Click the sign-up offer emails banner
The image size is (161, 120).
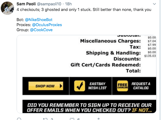(x=89, y=107)
